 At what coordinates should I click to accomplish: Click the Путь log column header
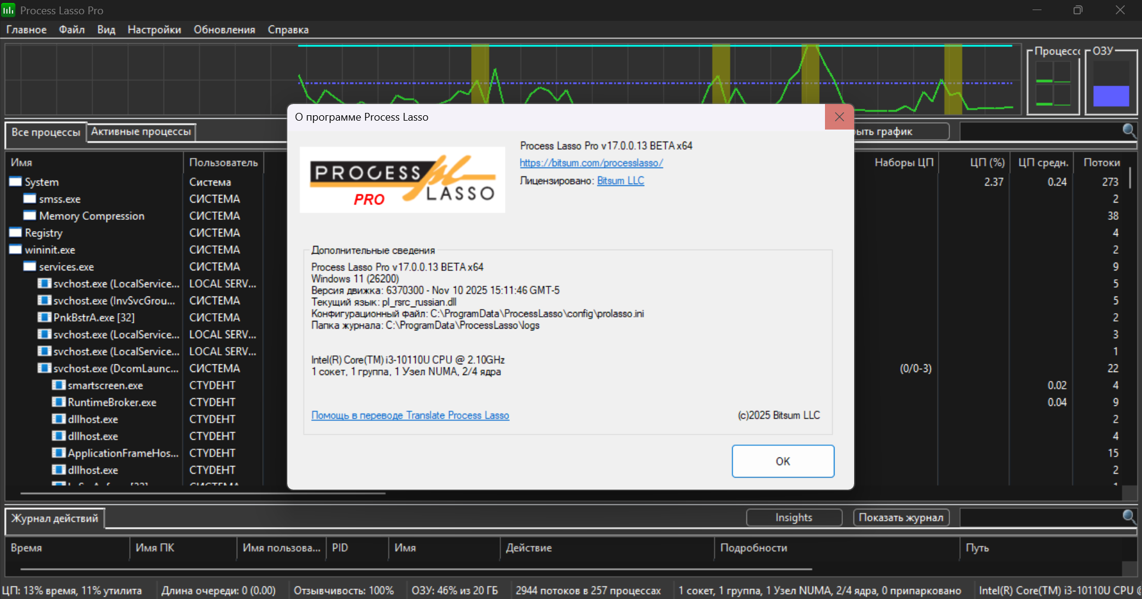point(1040,547)
